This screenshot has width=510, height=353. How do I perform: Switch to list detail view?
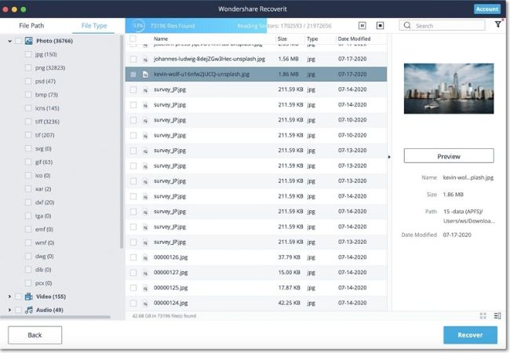coord(497,315)
